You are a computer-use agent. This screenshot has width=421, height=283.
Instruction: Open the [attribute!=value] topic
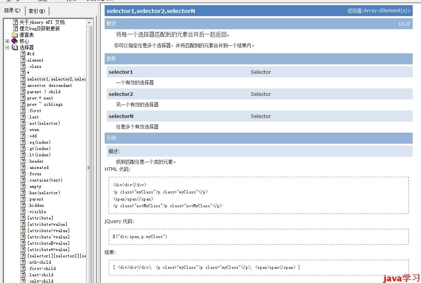click(x=48, y=231)
